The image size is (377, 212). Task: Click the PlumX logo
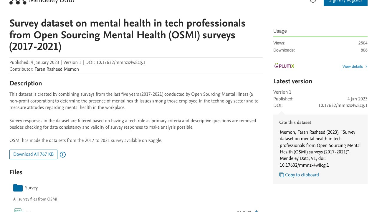[x=284, y=66]
